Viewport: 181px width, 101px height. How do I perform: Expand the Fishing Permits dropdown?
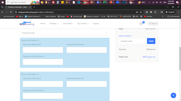tap(65, 33)
